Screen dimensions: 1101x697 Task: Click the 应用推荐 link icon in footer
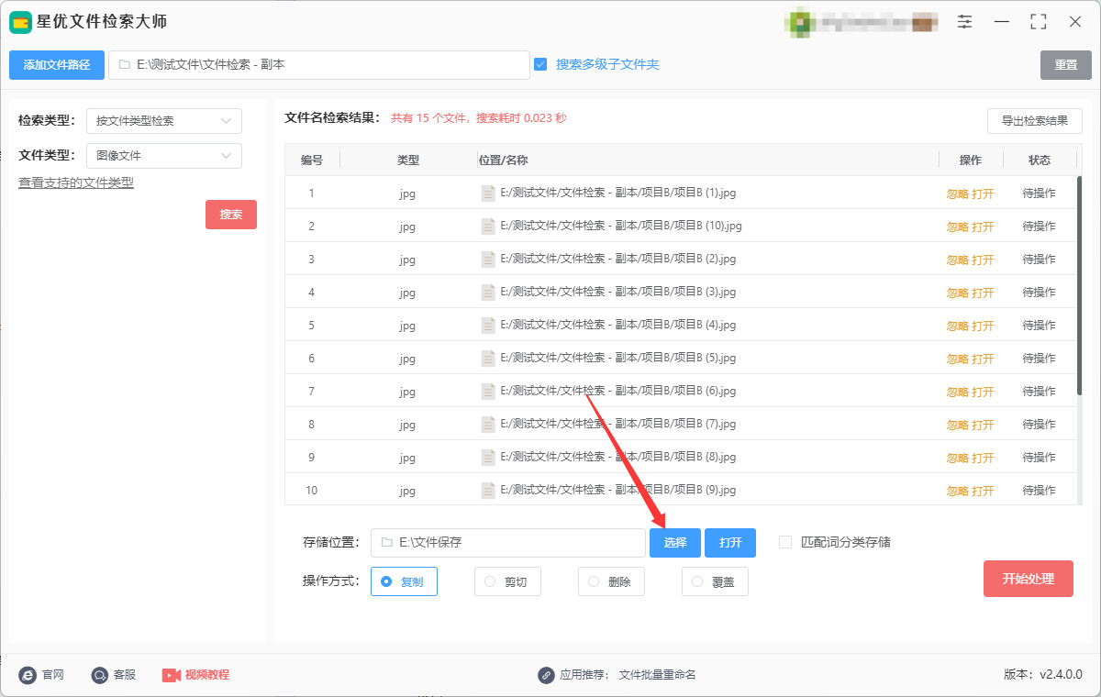(546, 675)
